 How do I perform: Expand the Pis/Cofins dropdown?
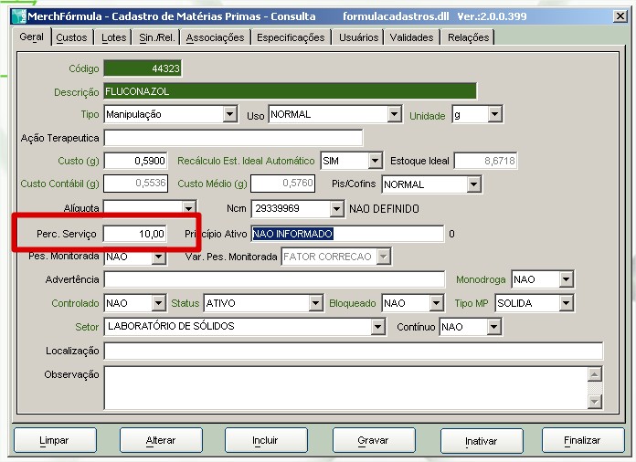point(473,184)
